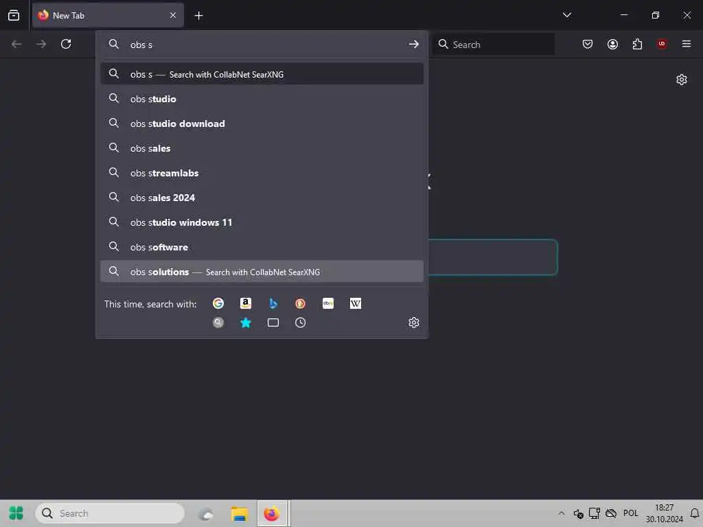Search once with the Google icon
This screenshot has width=703, height=527.
pos(218,303)
